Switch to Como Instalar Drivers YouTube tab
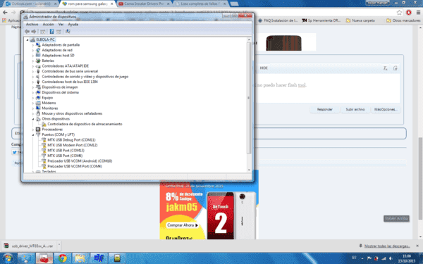 pos(144,4)
